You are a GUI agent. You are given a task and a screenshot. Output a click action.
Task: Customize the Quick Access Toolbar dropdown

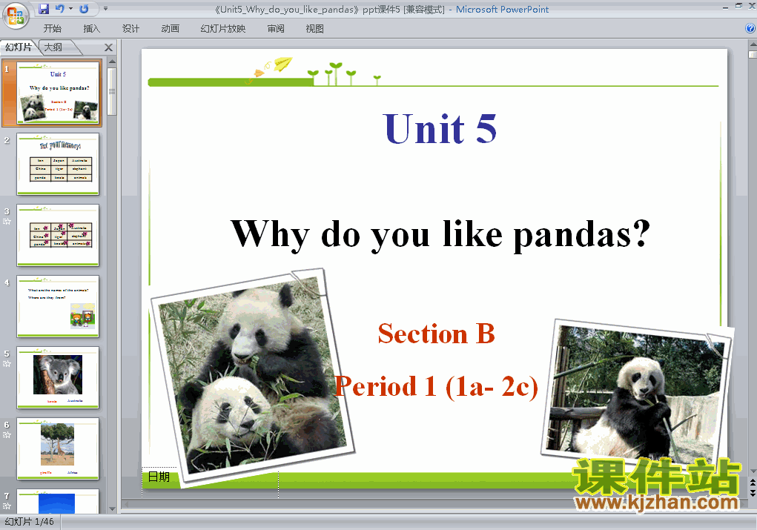pyautogui.click(x=105, y=9)
